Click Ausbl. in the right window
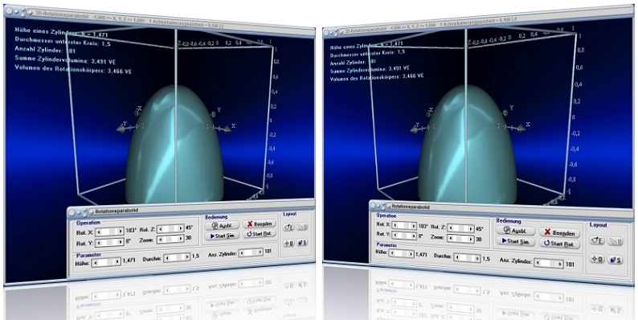 [x=516, y=231]
